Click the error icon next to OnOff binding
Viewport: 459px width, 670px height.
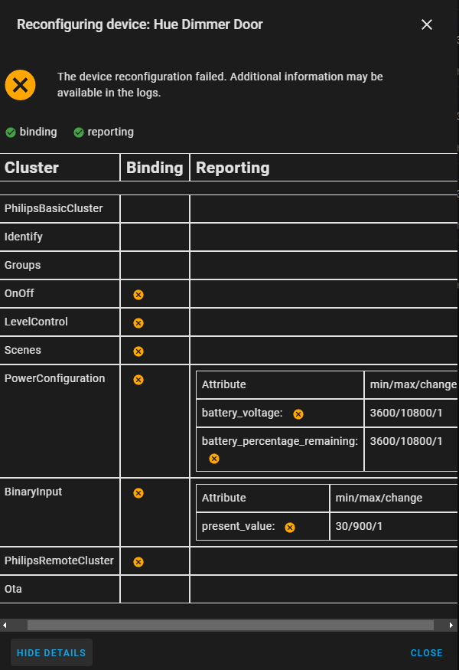(x=138, y=293)
